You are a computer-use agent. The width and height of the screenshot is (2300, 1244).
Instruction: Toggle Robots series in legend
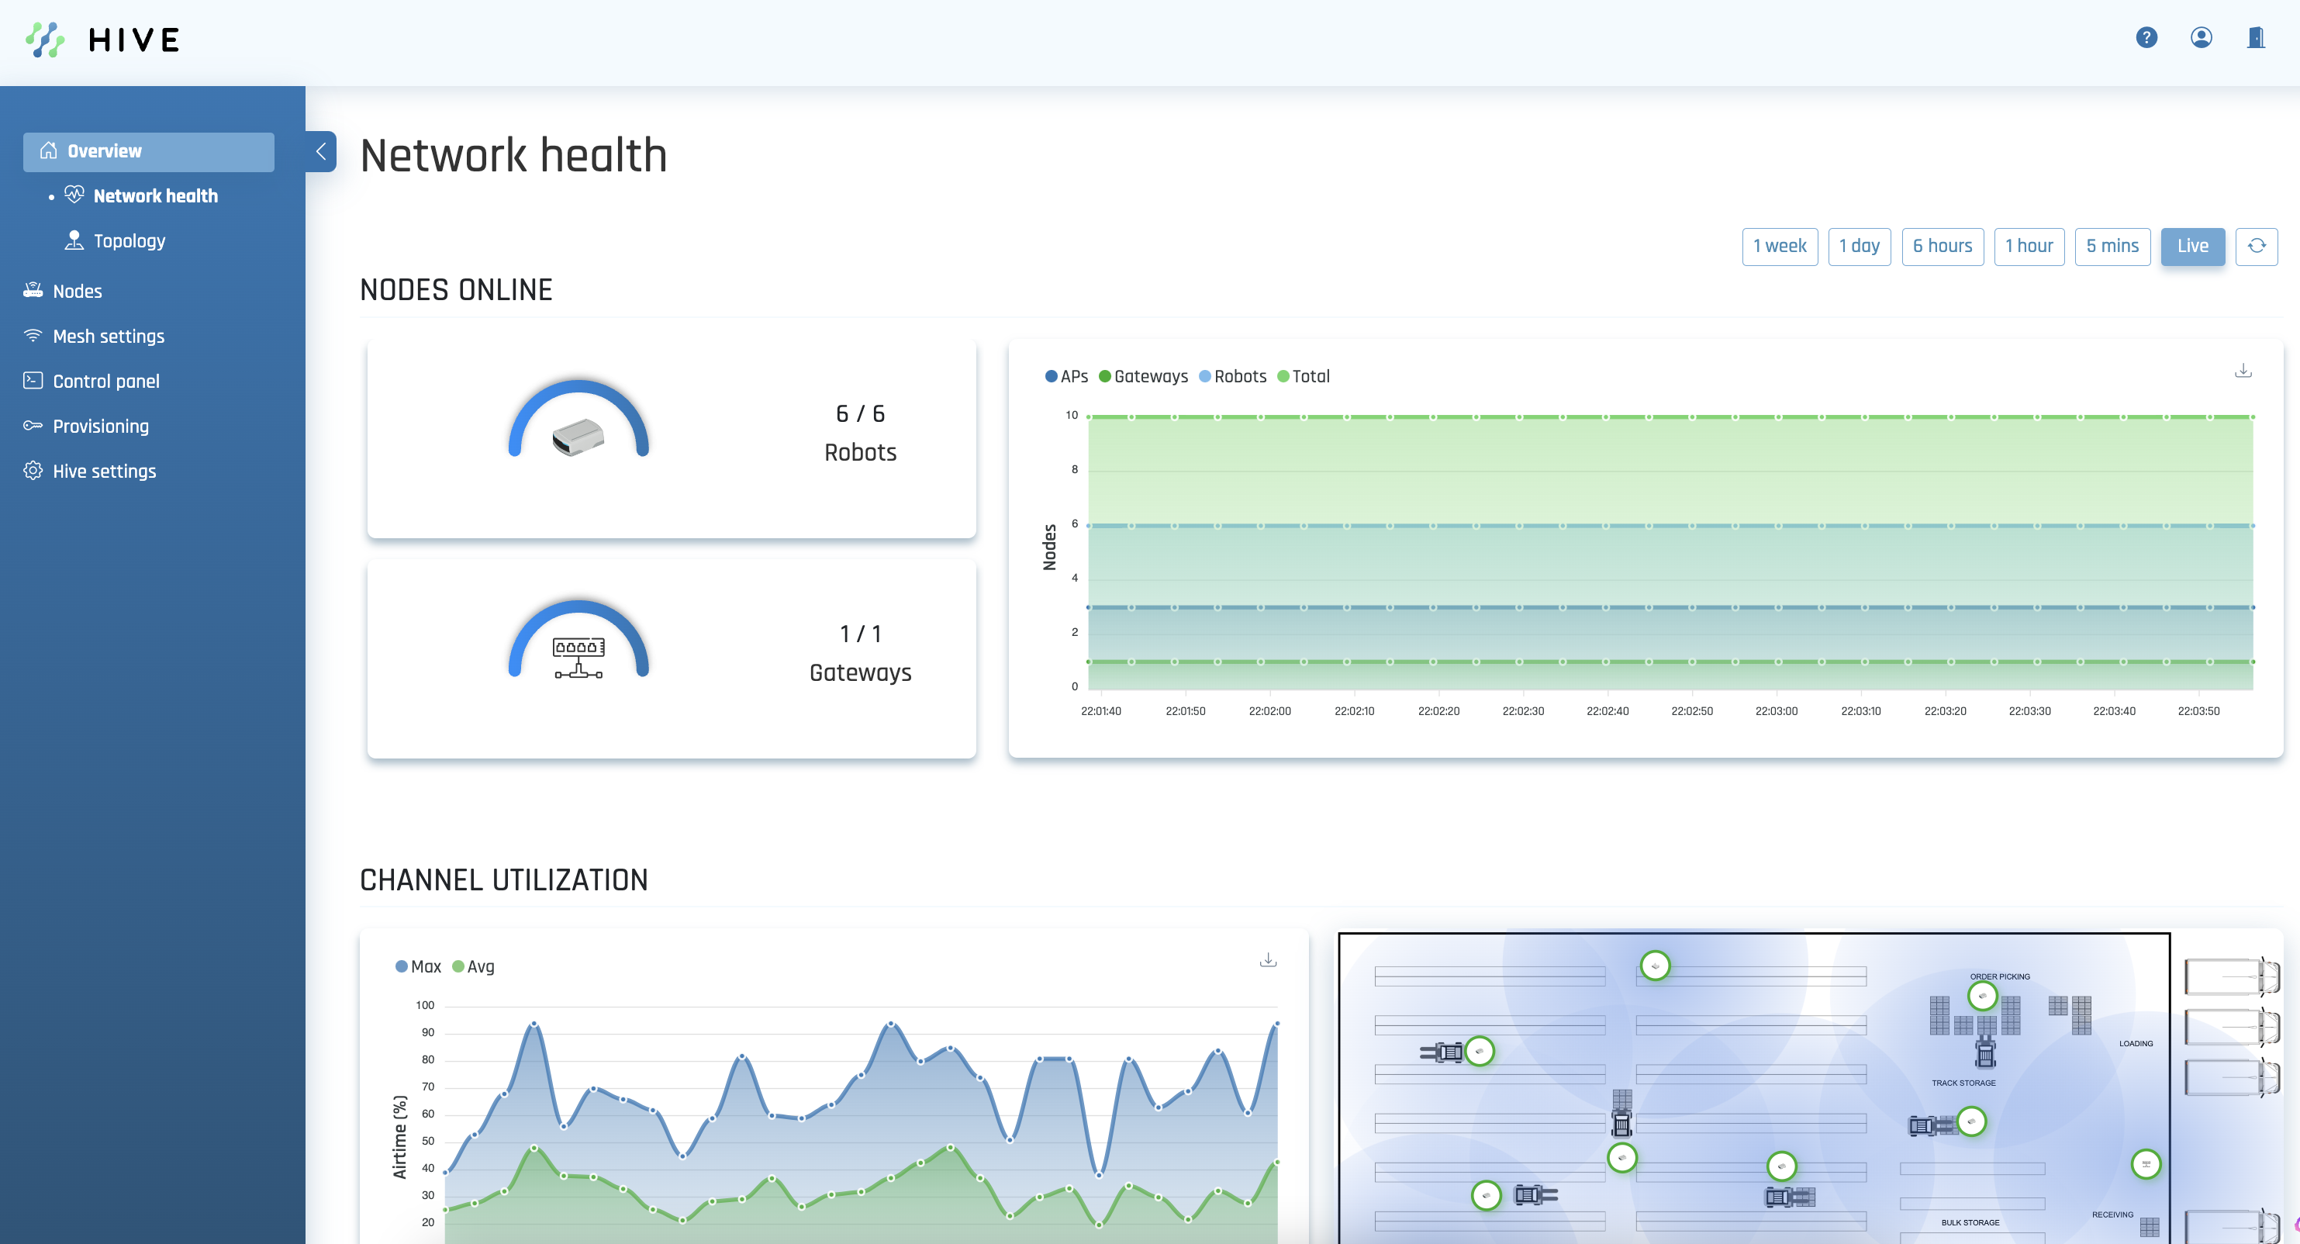1232,377
